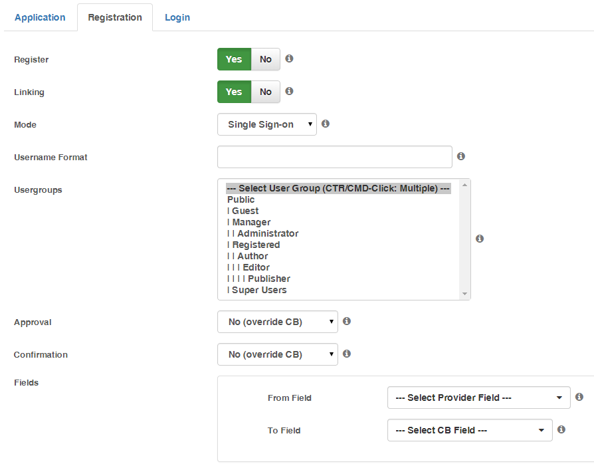Expand the Select Provider Field dropdown

(479, 398)
